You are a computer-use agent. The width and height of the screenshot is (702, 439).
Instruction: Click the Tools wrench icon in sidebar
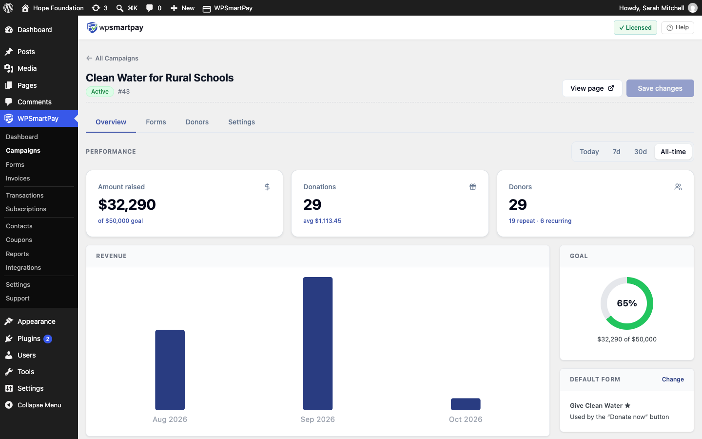[9, 372]
